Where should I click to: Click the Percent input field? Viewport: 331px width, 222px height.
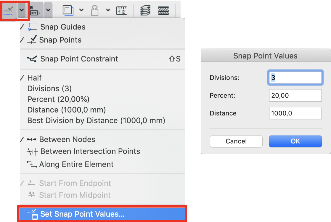295,95
